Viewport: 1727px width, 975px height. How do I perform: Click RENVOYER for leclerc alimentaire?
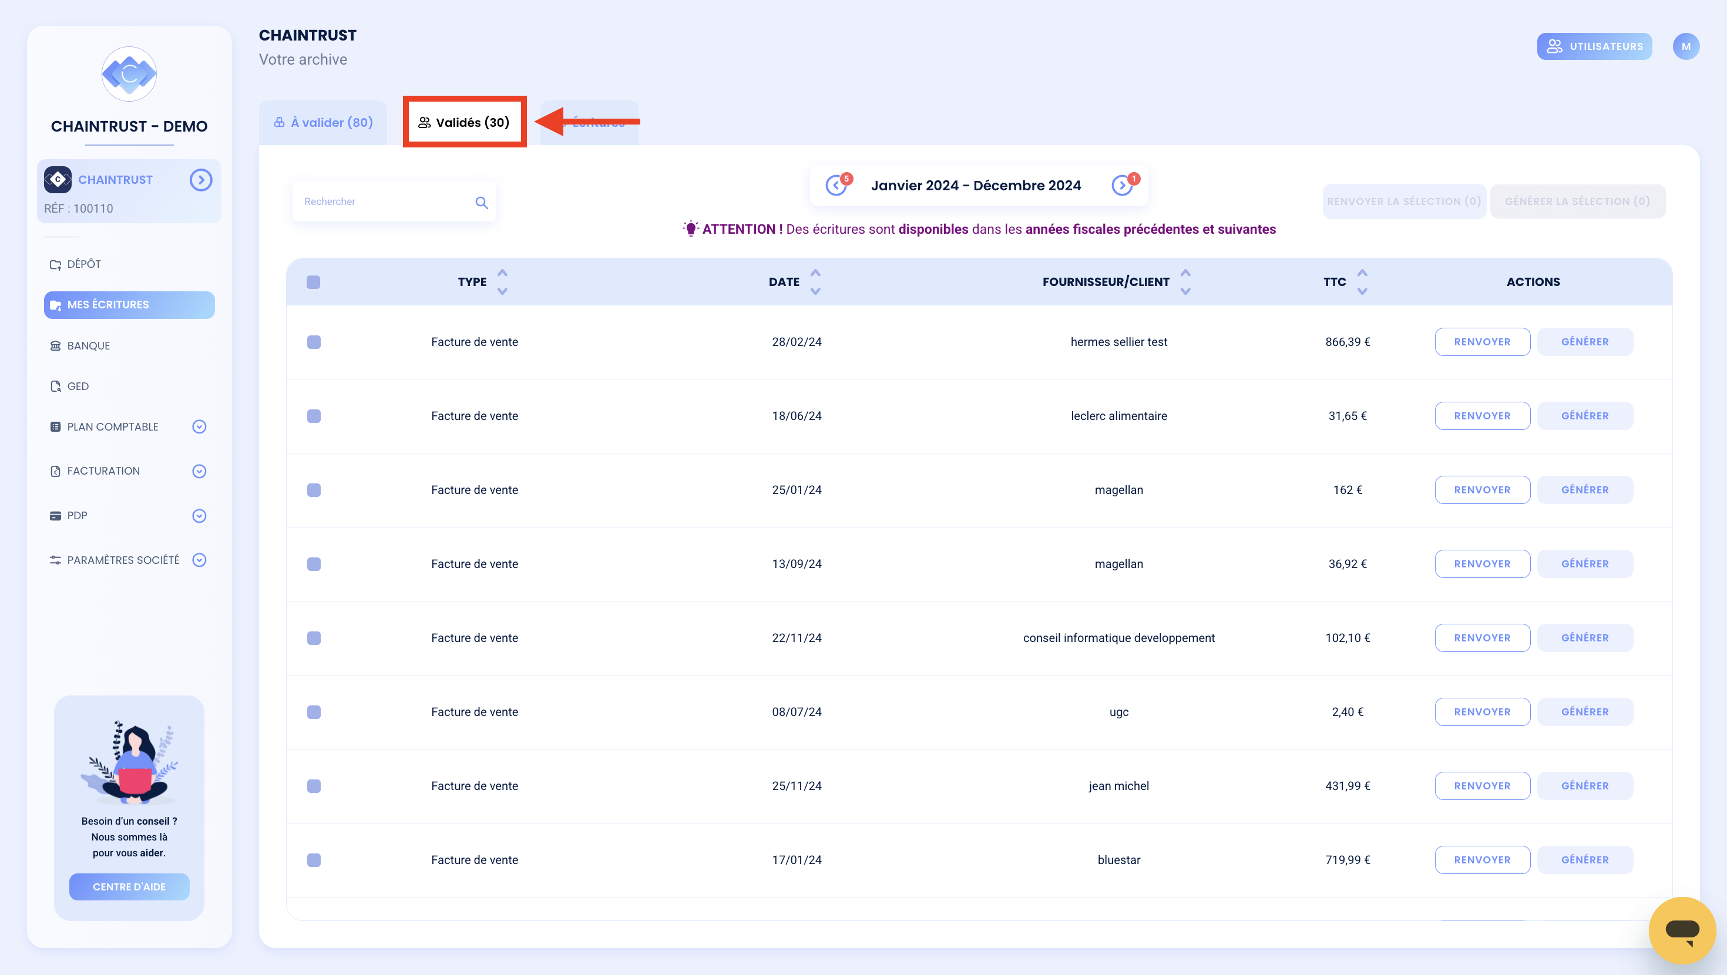[1482, 416]
